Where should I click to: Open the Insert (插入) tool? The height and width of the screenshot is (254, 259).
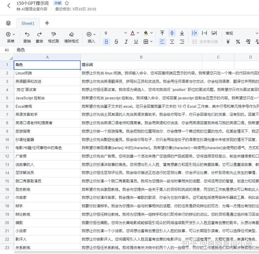[90, 37]
